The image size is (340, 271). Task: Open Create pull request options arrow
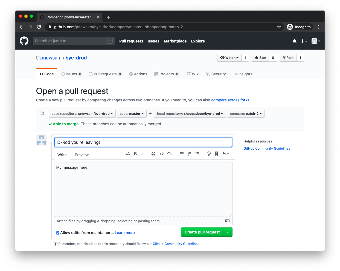coord(228,232)
